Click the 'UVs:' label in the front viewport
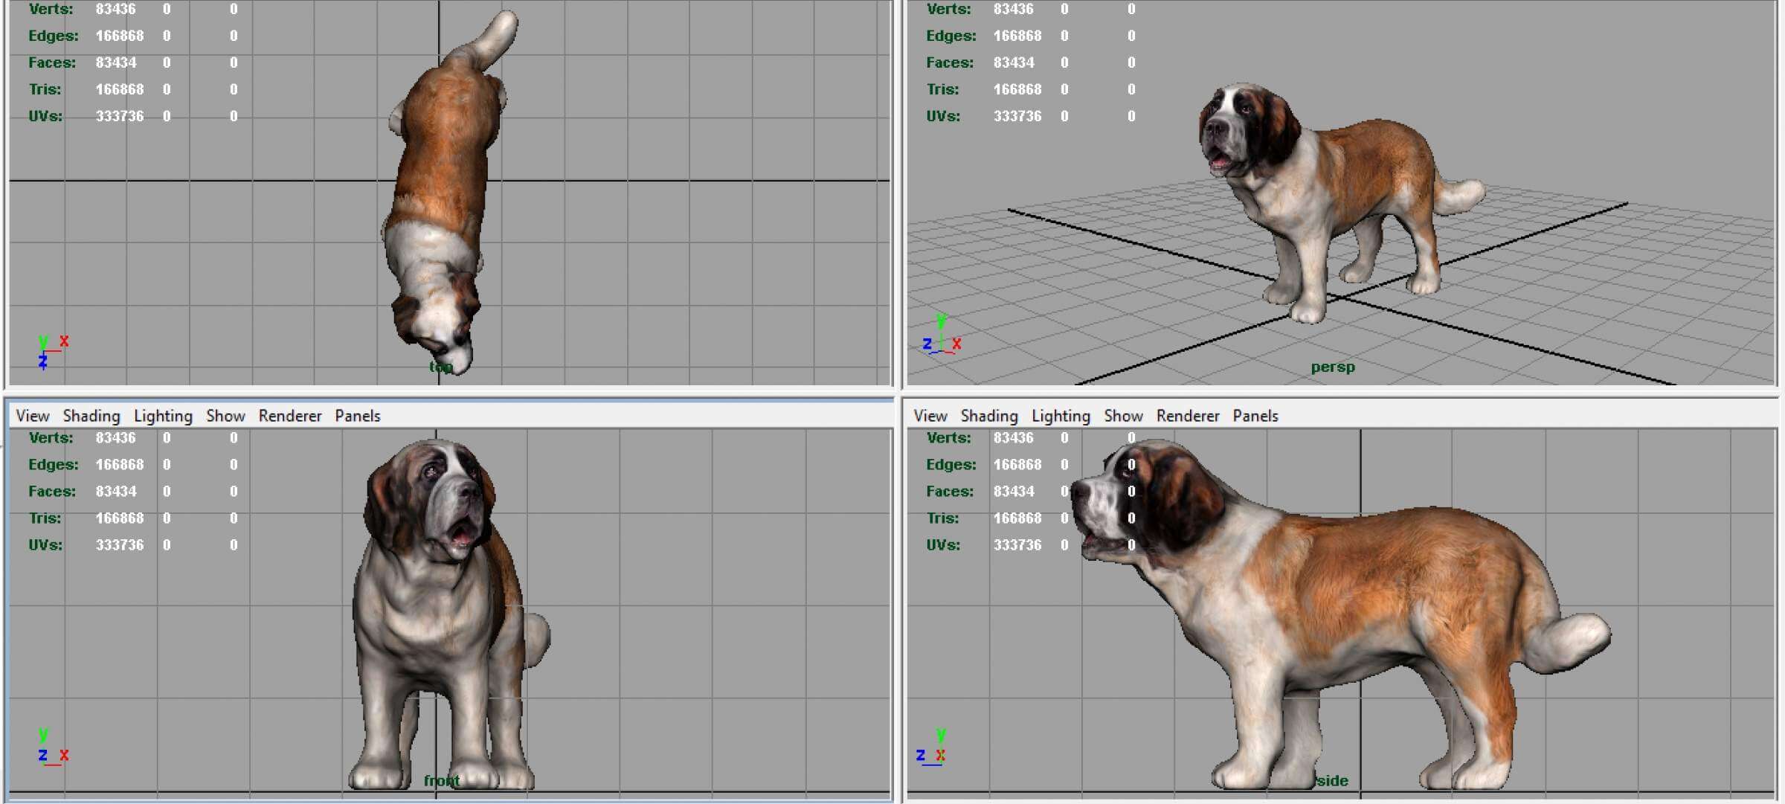 click(45, 544)
